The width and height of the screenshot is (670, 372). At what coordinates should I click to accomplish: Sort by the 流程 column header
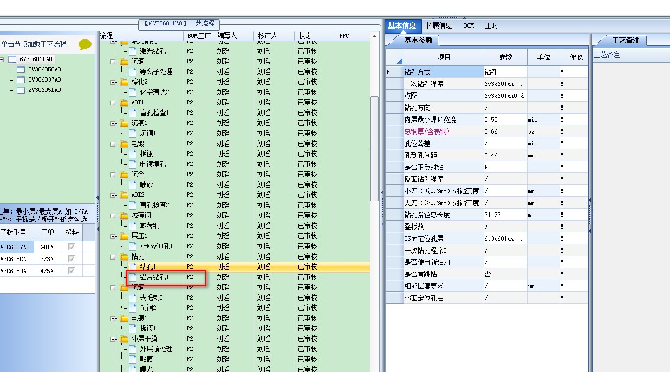tap(141, 36)
